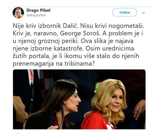Open the attached photo in the tweet

(x=79, y=99)
